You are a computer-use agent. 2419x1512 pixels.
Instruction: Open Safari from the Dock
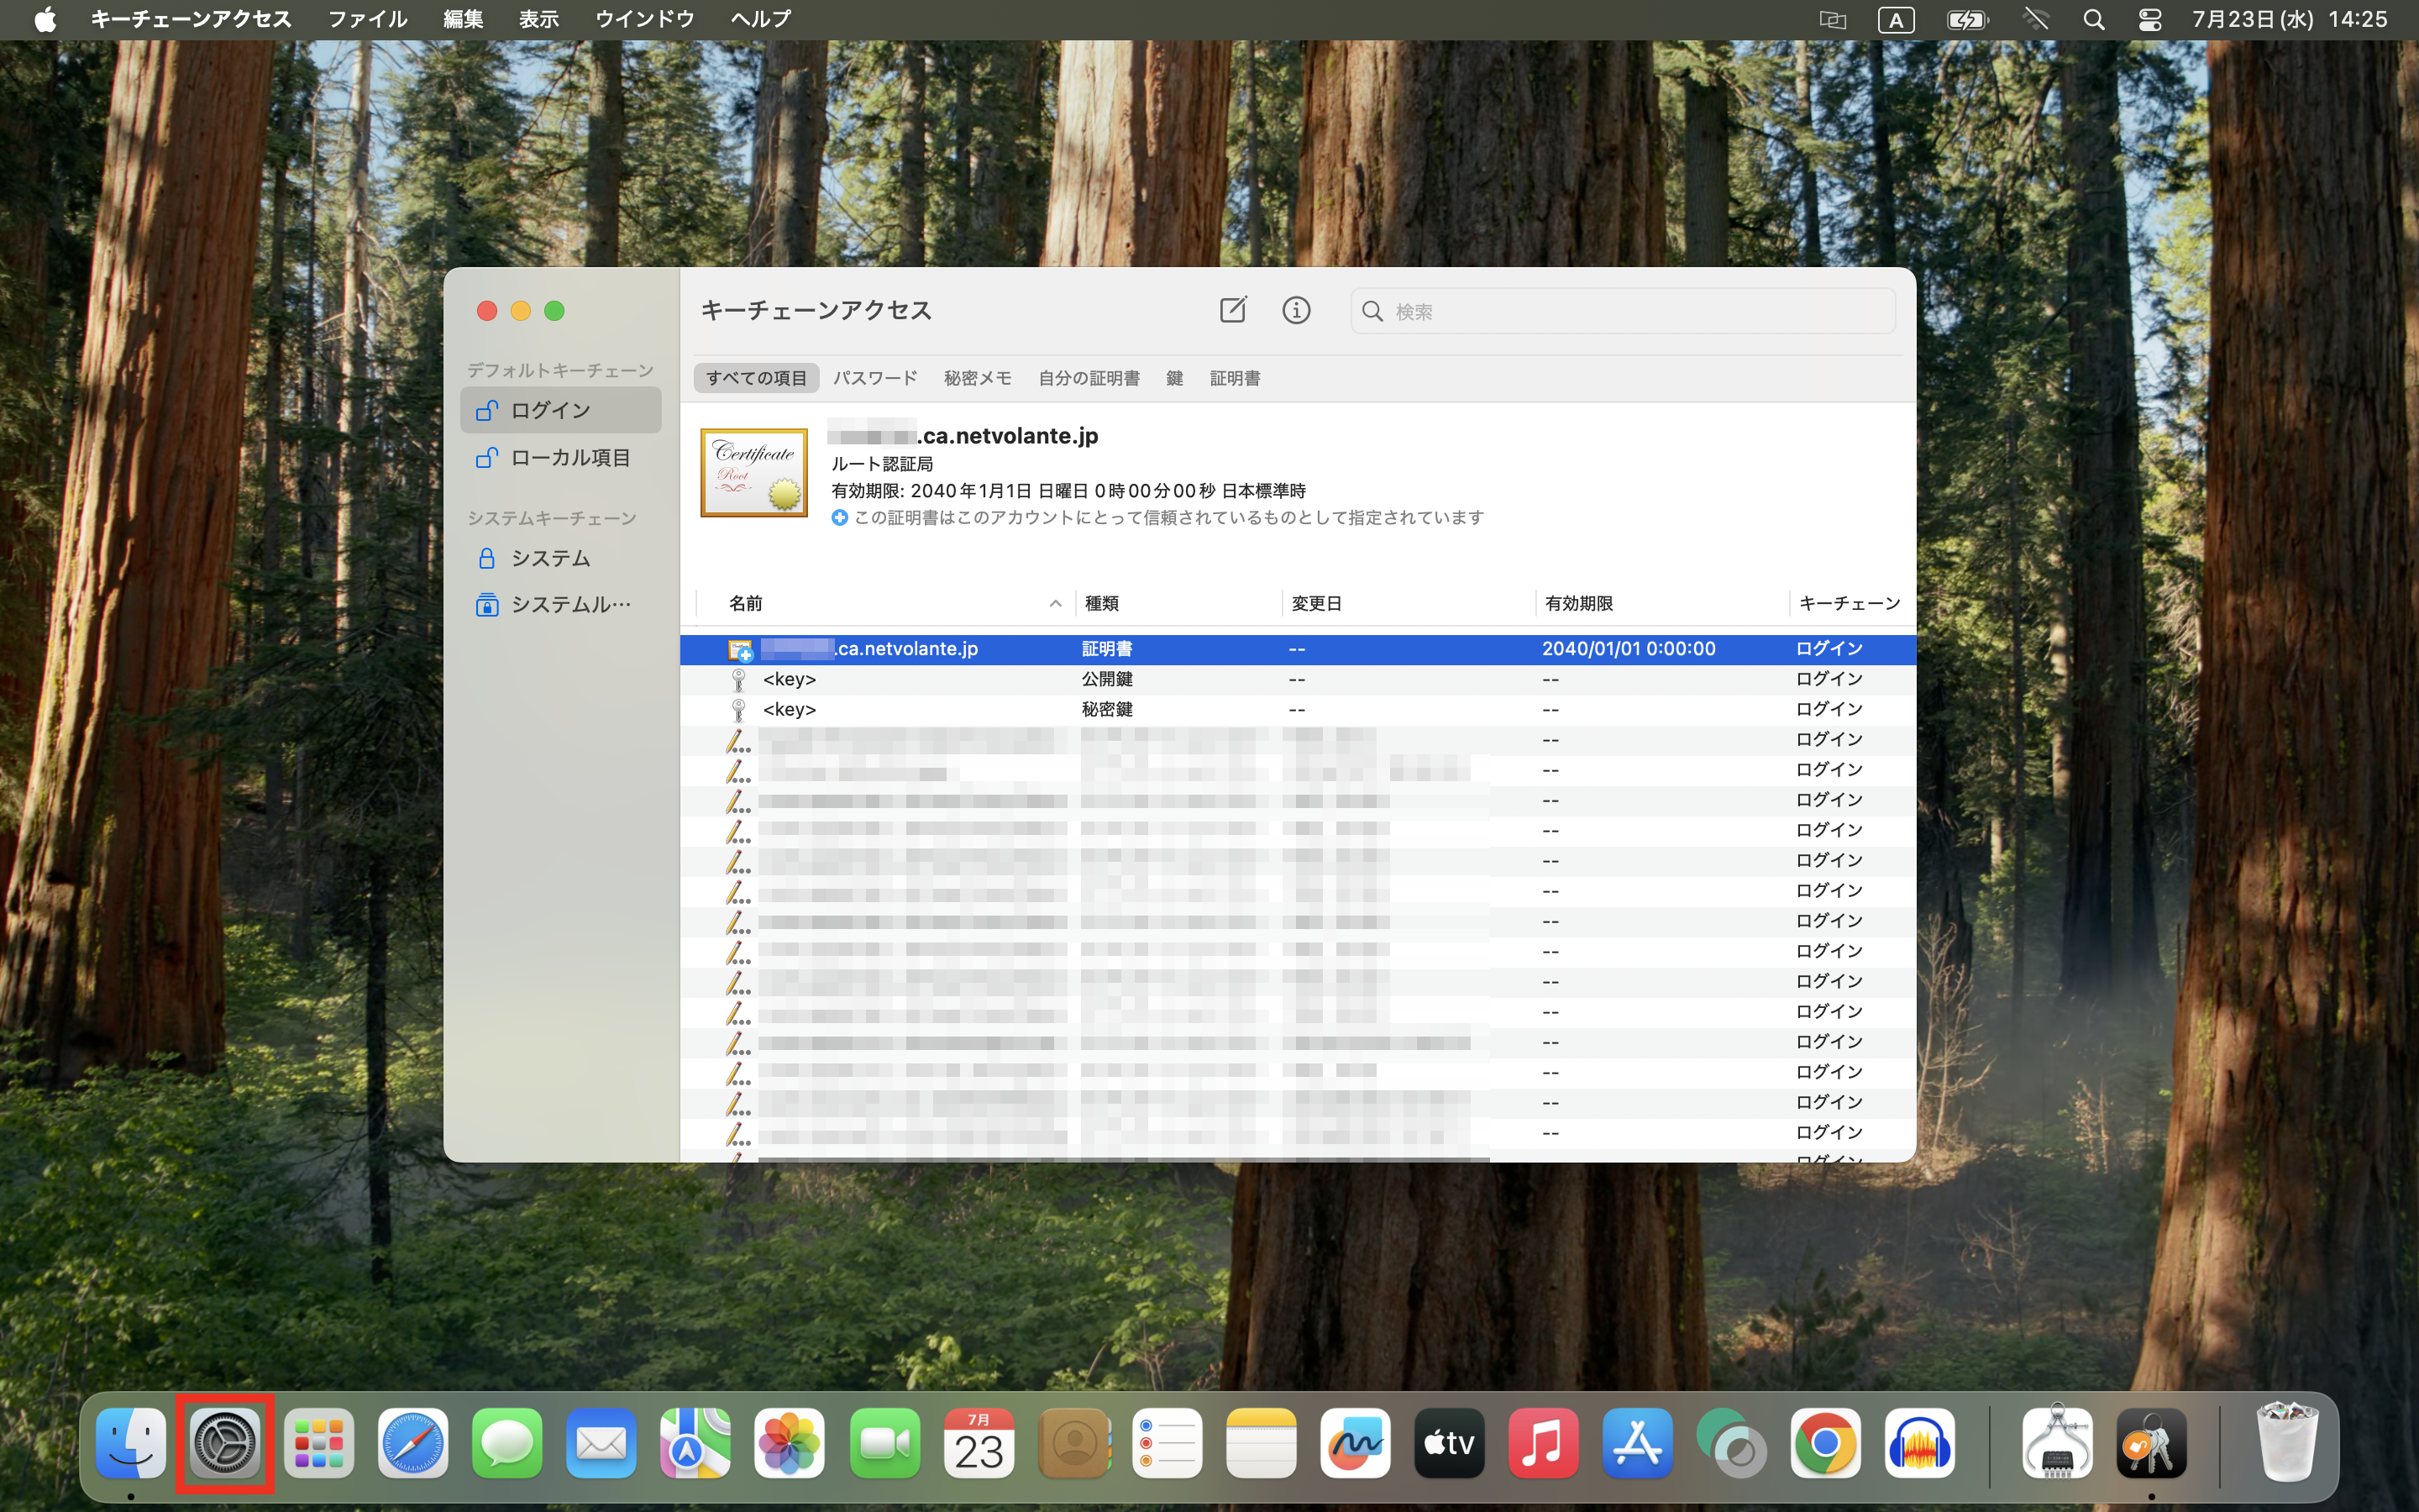tap(413, 1443)
